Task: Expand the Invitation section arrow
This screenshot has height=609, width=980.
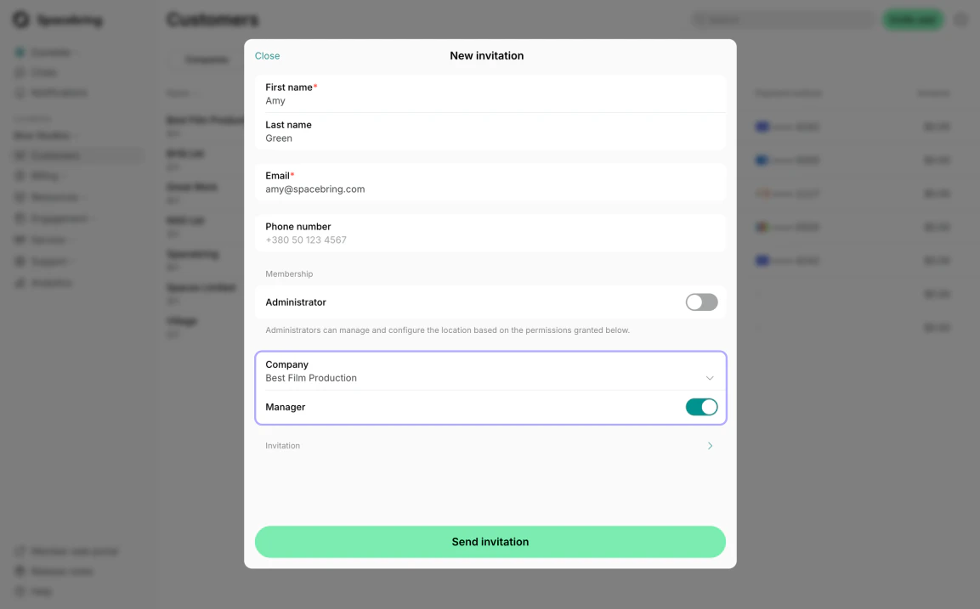Action: tap(710, 446)
